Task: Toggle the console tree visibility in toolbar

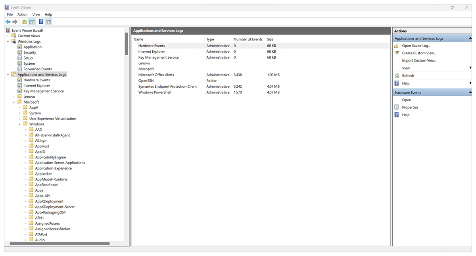Action: pos(31,21)
